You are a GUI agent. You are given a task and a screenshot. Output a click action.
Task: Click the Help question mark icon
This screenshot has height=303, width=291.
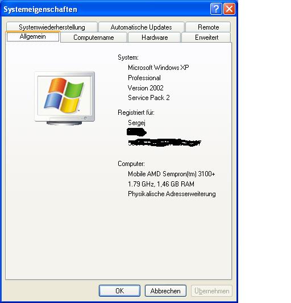(216, 9)
